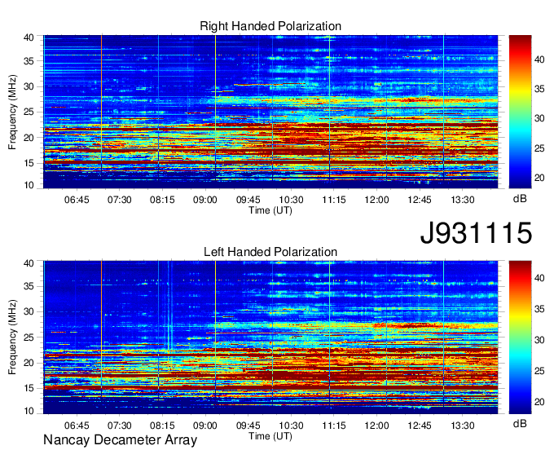The height and width of the screenshot is (450, 554).
Task: Select the J931115 observation label
Action: 476,233
